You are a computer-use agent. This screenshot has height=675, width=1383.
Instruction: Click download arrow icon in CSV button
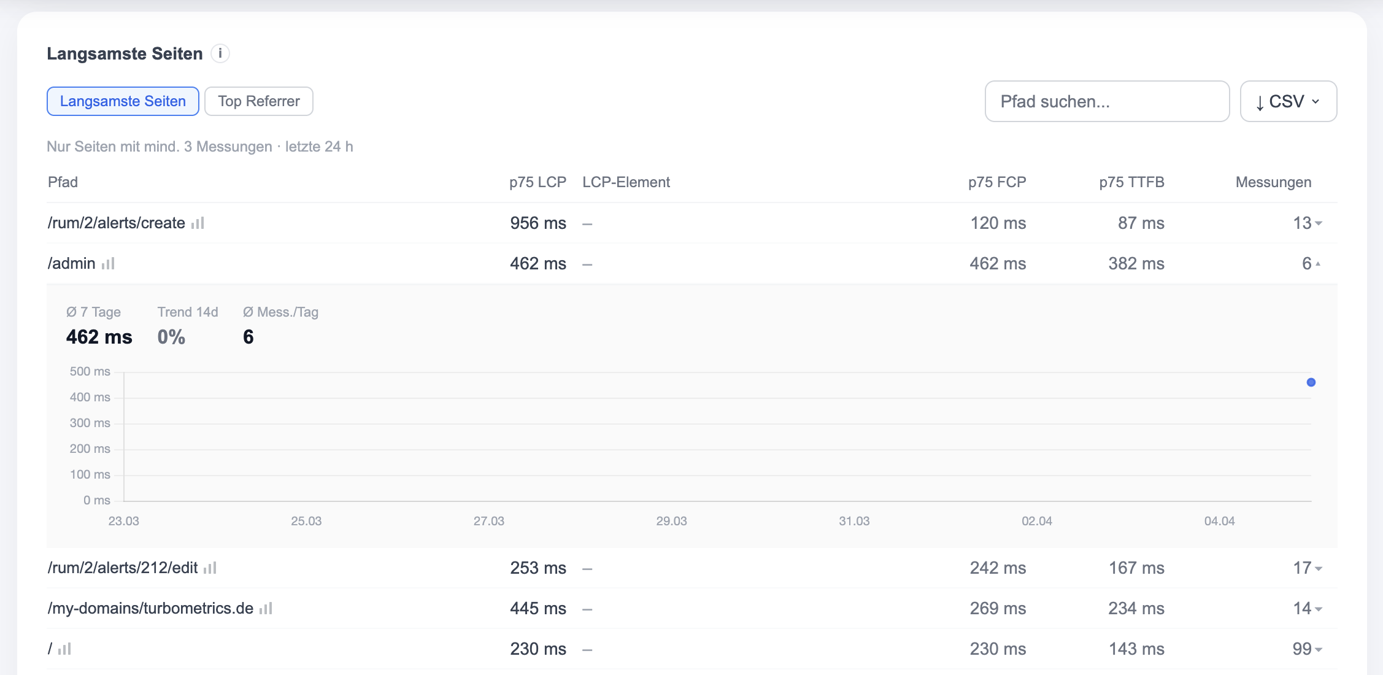click(1259, 102)
